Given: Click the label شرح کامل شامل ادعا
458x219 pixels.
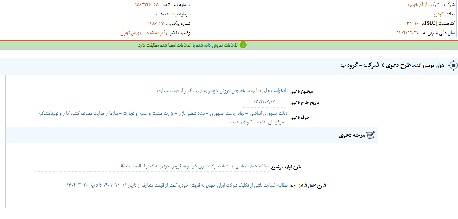Looking at the screenshot, I should click(308, 186).
